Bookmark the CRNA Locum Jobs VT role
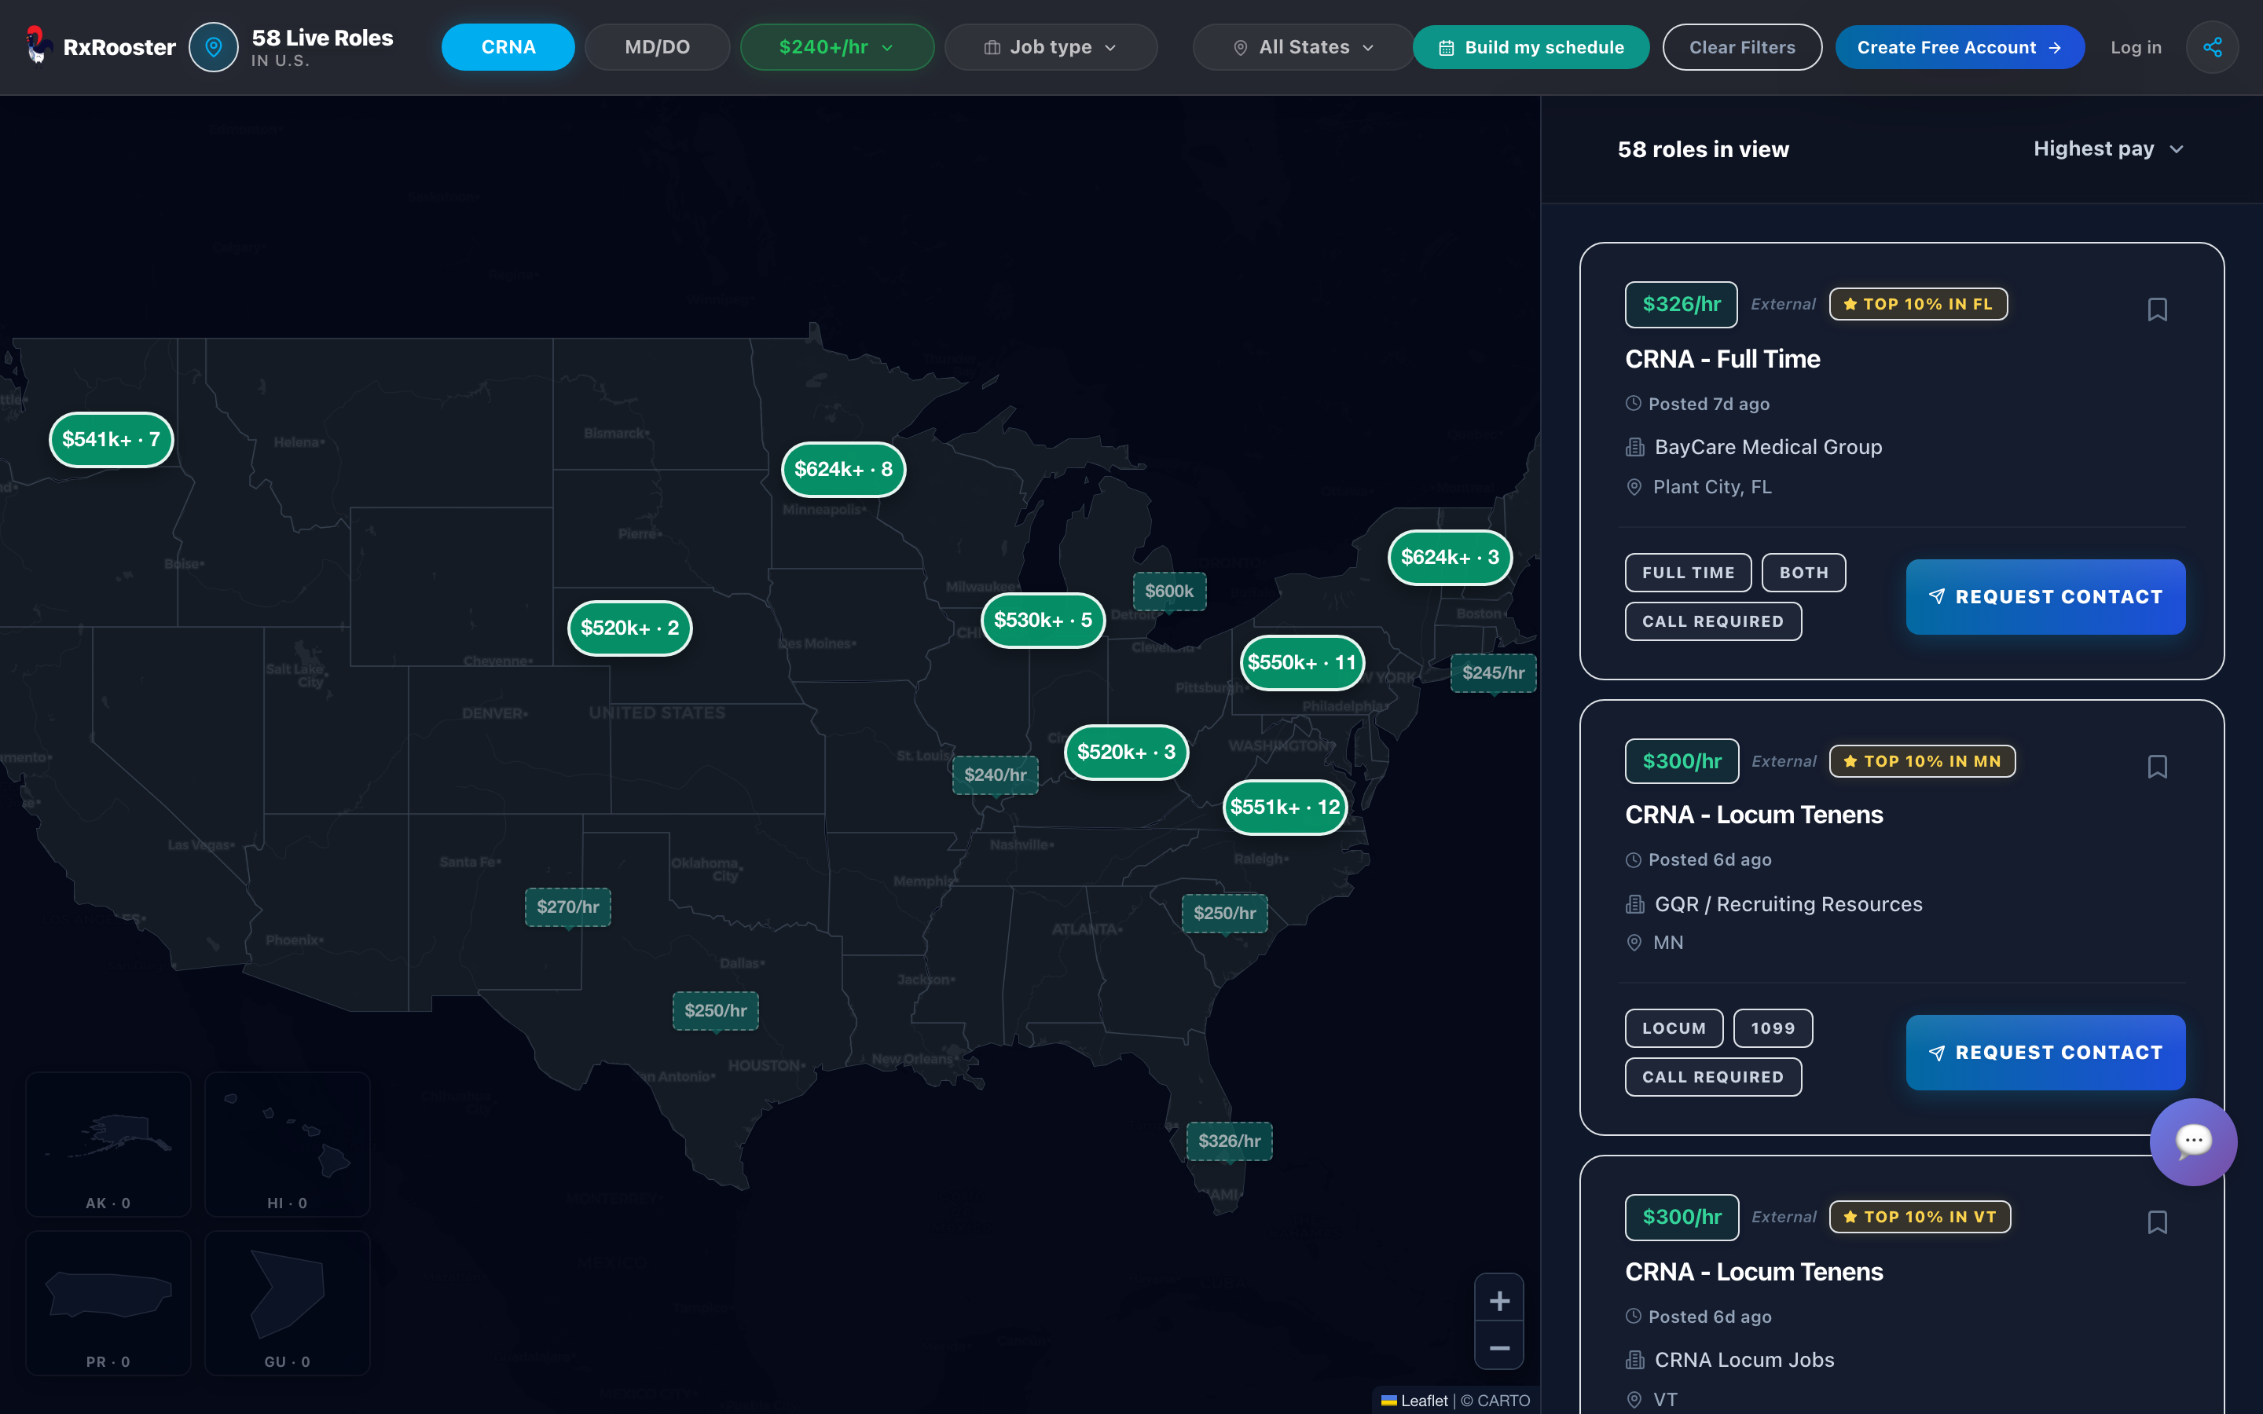2263x1414 pixels. [2158, 1222]
